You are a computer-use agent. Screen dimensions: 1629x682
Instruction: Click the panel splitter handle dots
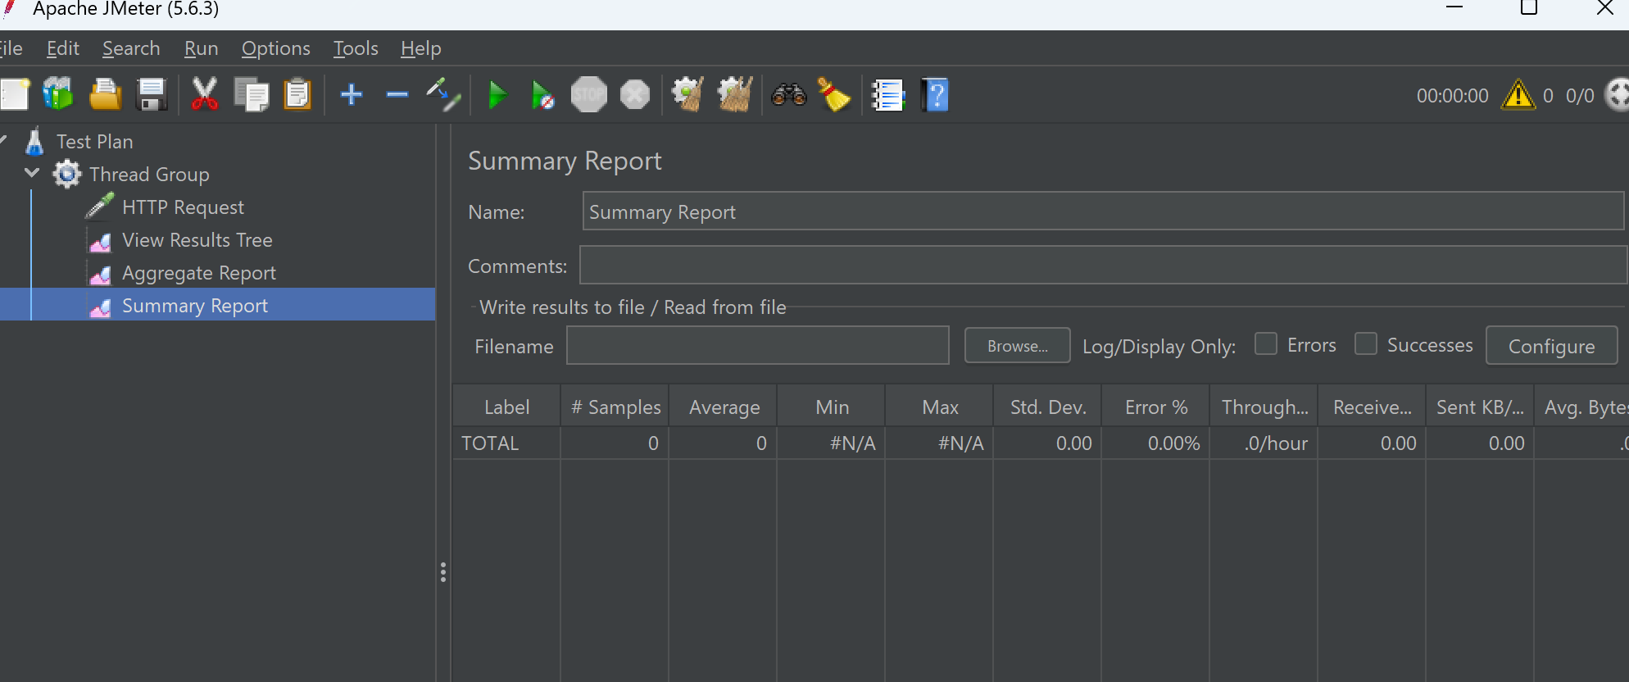[443, 572]
